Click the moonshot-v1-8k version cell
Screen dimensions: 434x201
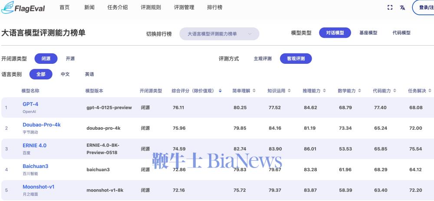[x=105, y=190]
